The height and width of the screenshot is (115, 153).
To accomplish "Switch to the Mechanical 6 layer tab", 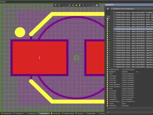I will [7, 113].
